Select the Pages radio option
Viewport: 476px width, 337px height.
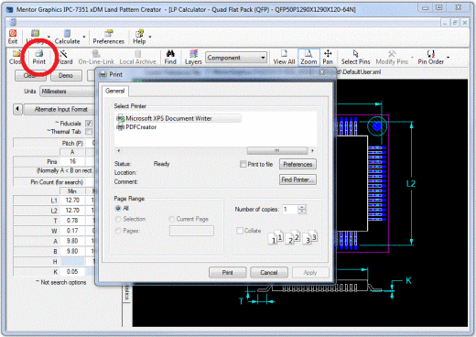pyautogui.click(x=118, y=231)
